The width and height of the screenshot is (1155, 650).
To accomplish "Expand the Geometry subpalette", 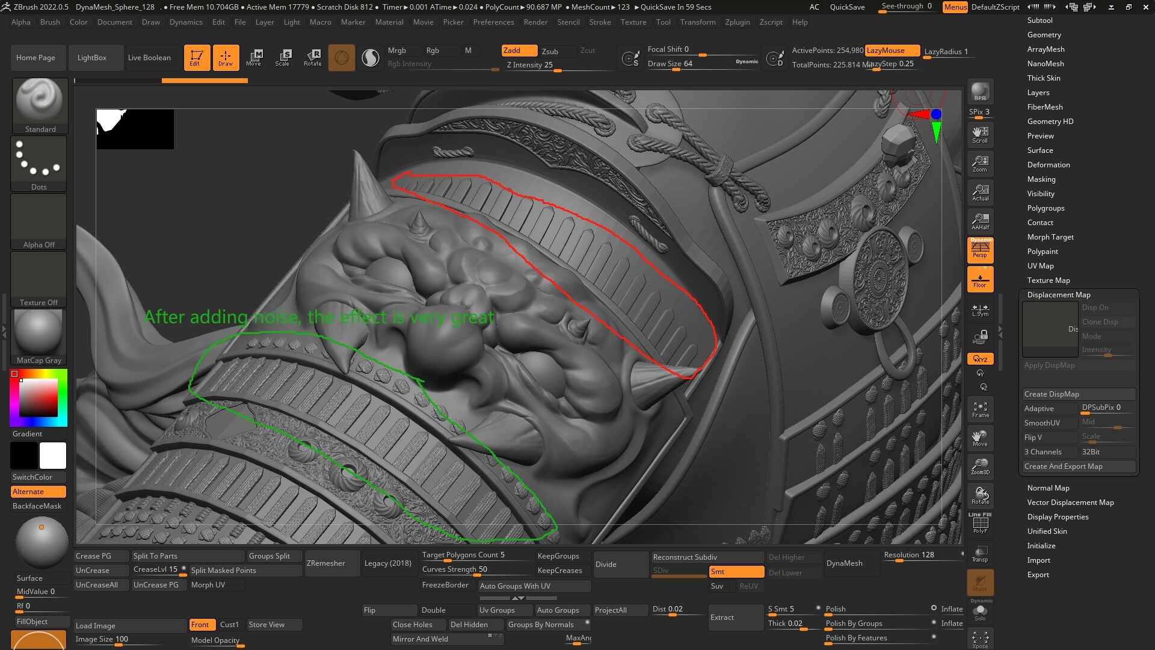I will coord(1044,35).
